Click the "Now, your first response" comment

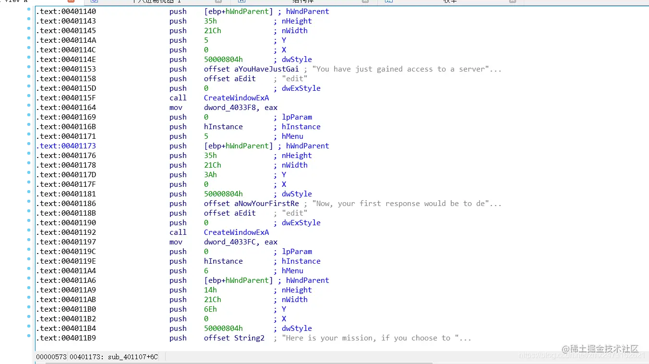pyautogui.click(x=407, y=204)
